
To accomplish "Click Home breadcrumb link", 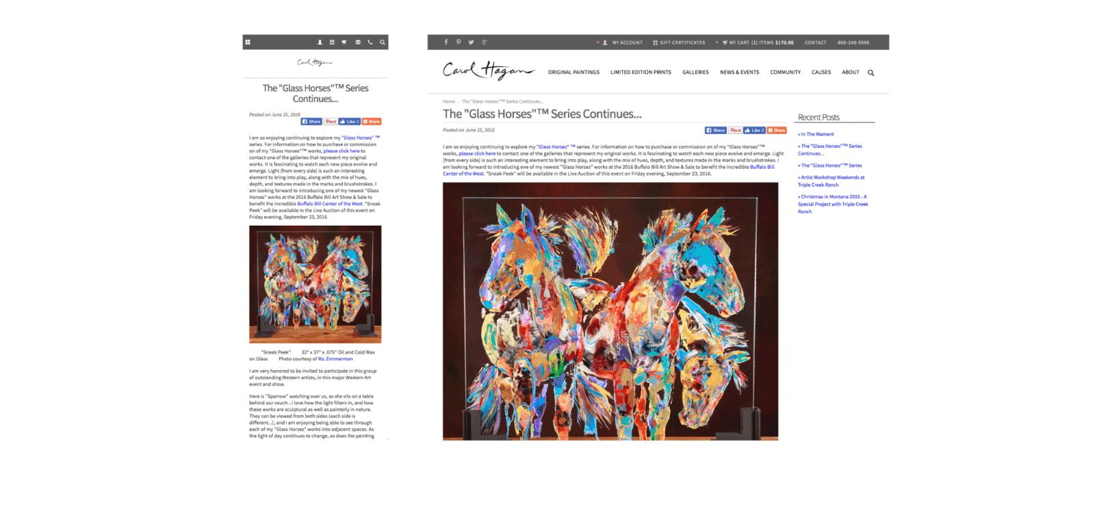I will [x=449, y=101].
